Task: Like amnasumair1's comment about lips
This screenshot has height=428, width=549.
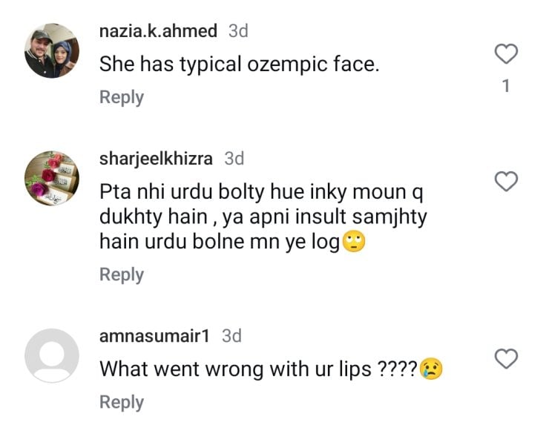Action: click(x=506, y=359)
